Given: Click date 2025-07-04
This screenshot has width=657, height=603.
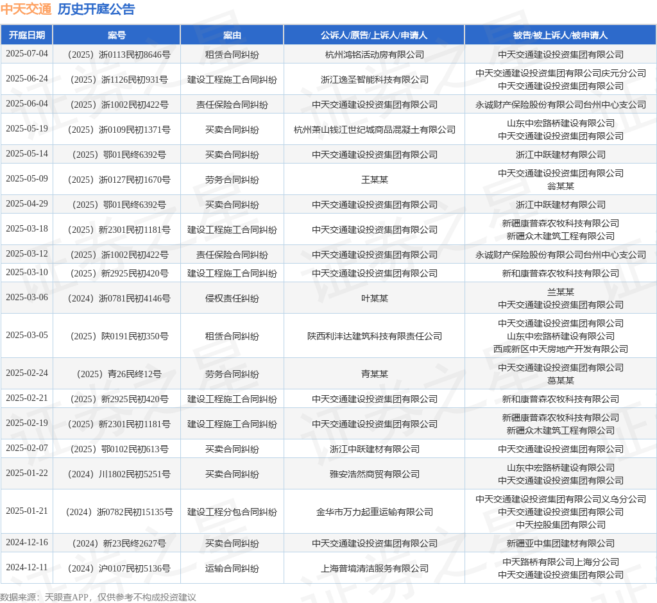Looking at the screenshot, I should 27,54.
